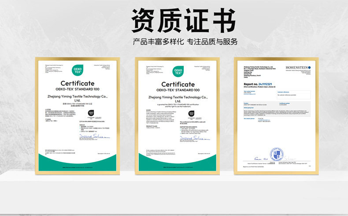Open the left gold-framed Chinese certificate

(78, 116)
